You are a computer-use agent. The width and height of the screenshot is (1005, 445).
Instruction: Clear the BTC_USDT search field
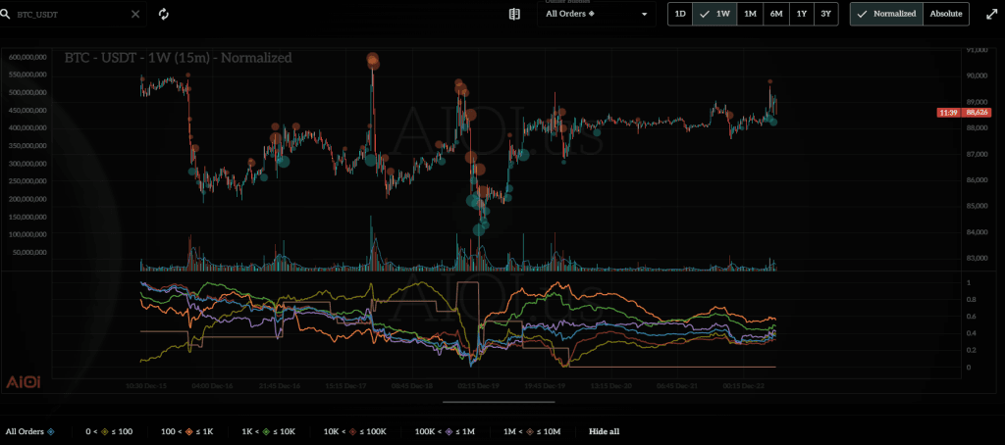coord(135,15)
